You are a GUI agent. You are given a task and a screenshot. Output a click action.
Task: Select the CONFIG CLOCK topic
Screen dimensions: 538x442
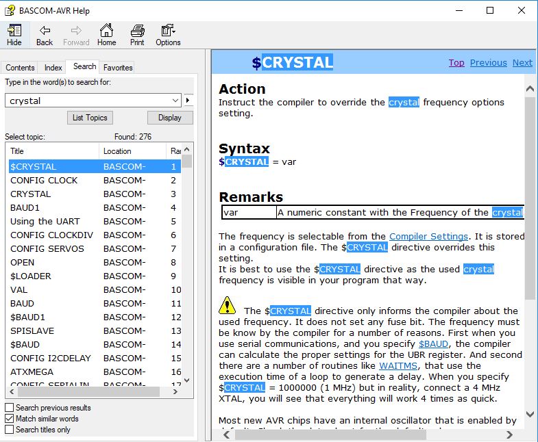coord(94,180)
